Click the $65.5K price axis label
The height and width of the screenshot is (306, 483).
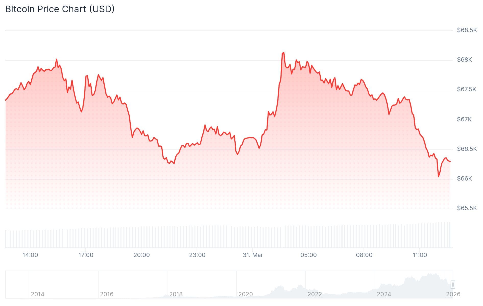coord(467,208)
